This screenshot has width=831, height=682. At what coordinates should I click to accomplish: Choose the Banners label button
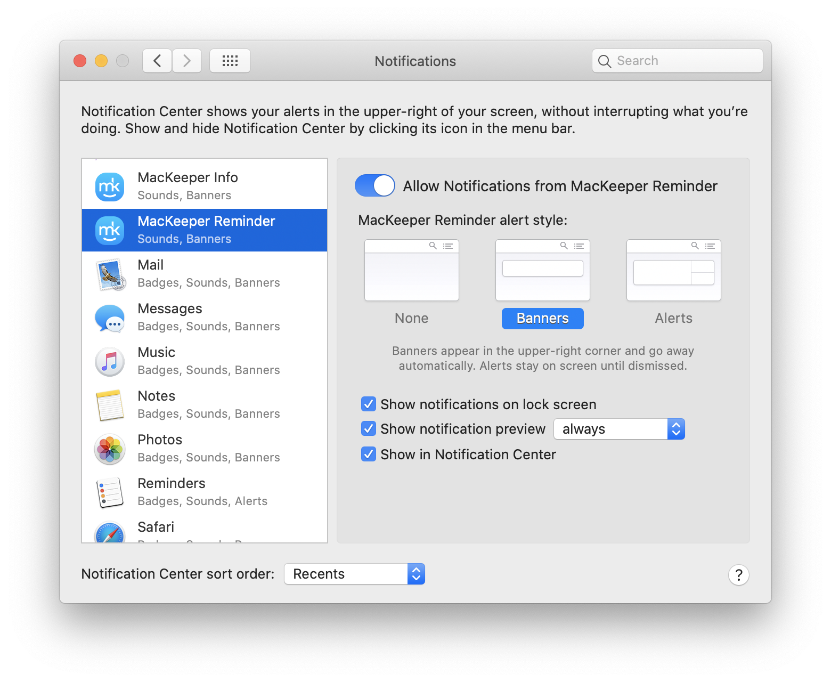(543, 319)
